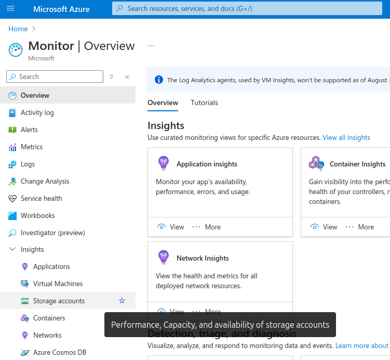
Task: Click the Activity log book icon
Action: 12,112
